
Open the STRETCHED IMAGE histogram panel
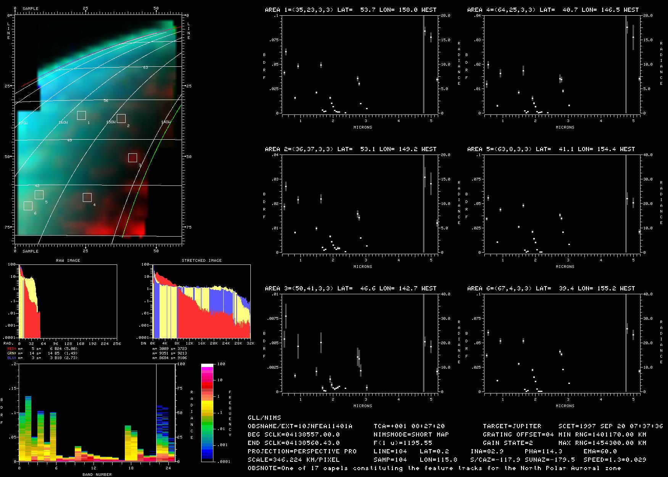[x=202, y=301]
